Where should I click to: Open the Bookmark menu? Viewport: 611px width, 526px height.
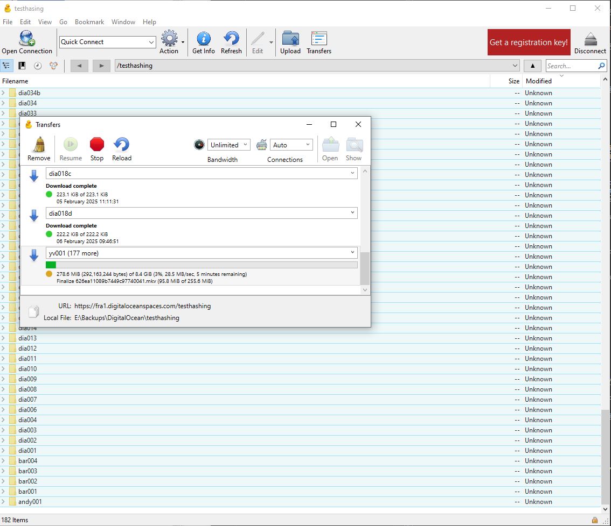tap(89, 22)
